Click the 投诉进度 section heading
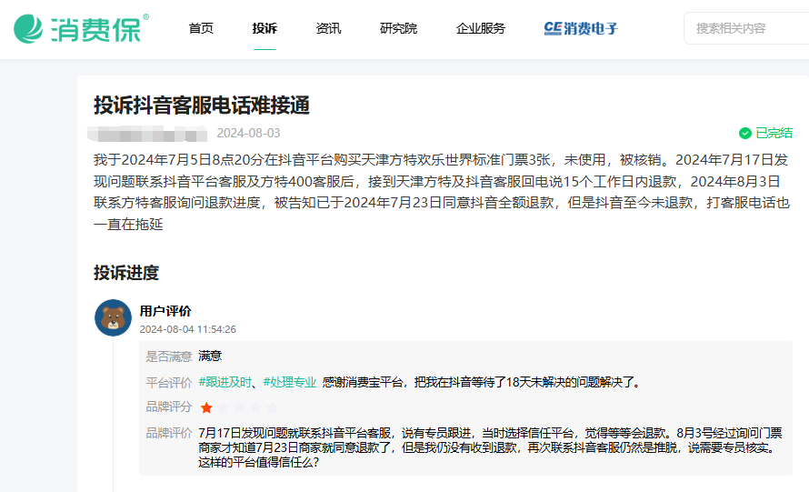Screen dimensions: 809x492 [126, 273]
